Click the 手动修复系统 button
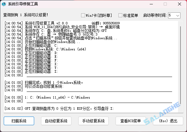This screenshot has height=132, width=187. tap(93, 121)
